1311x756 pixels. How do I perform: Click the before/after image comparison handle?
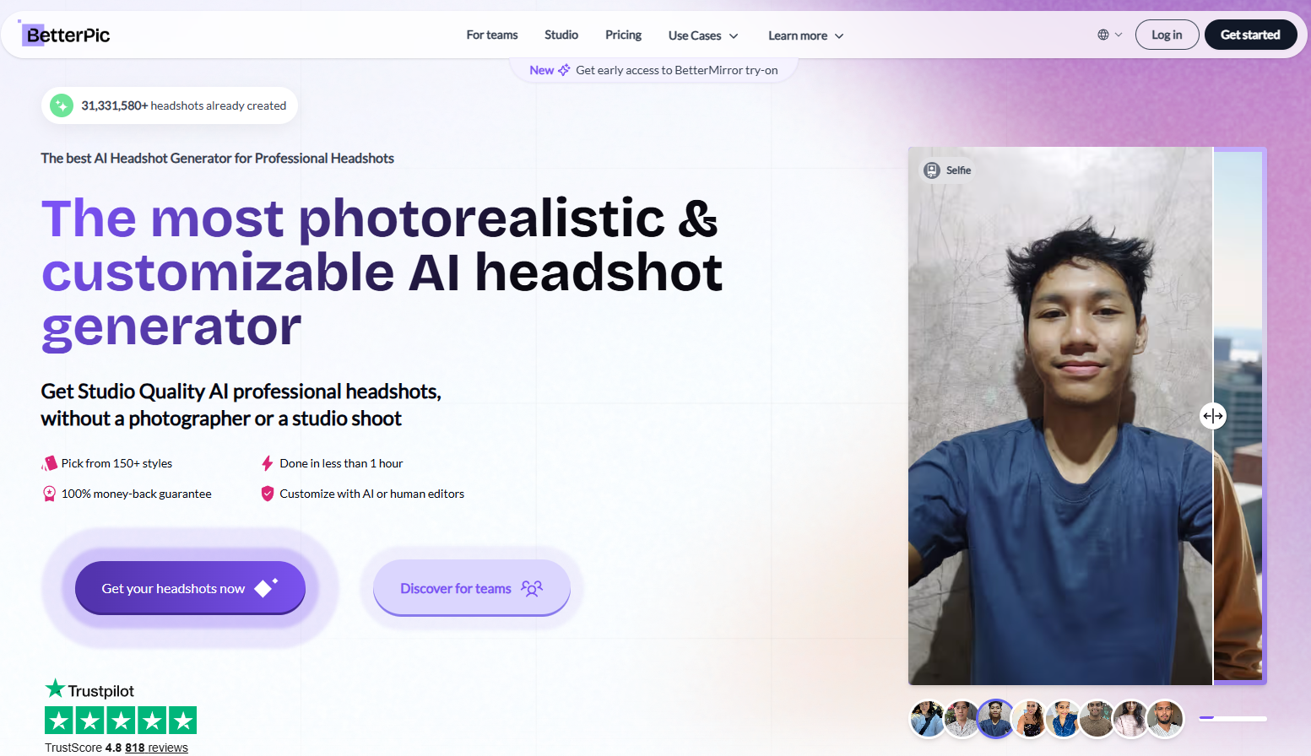click(x=1213, y=415)
